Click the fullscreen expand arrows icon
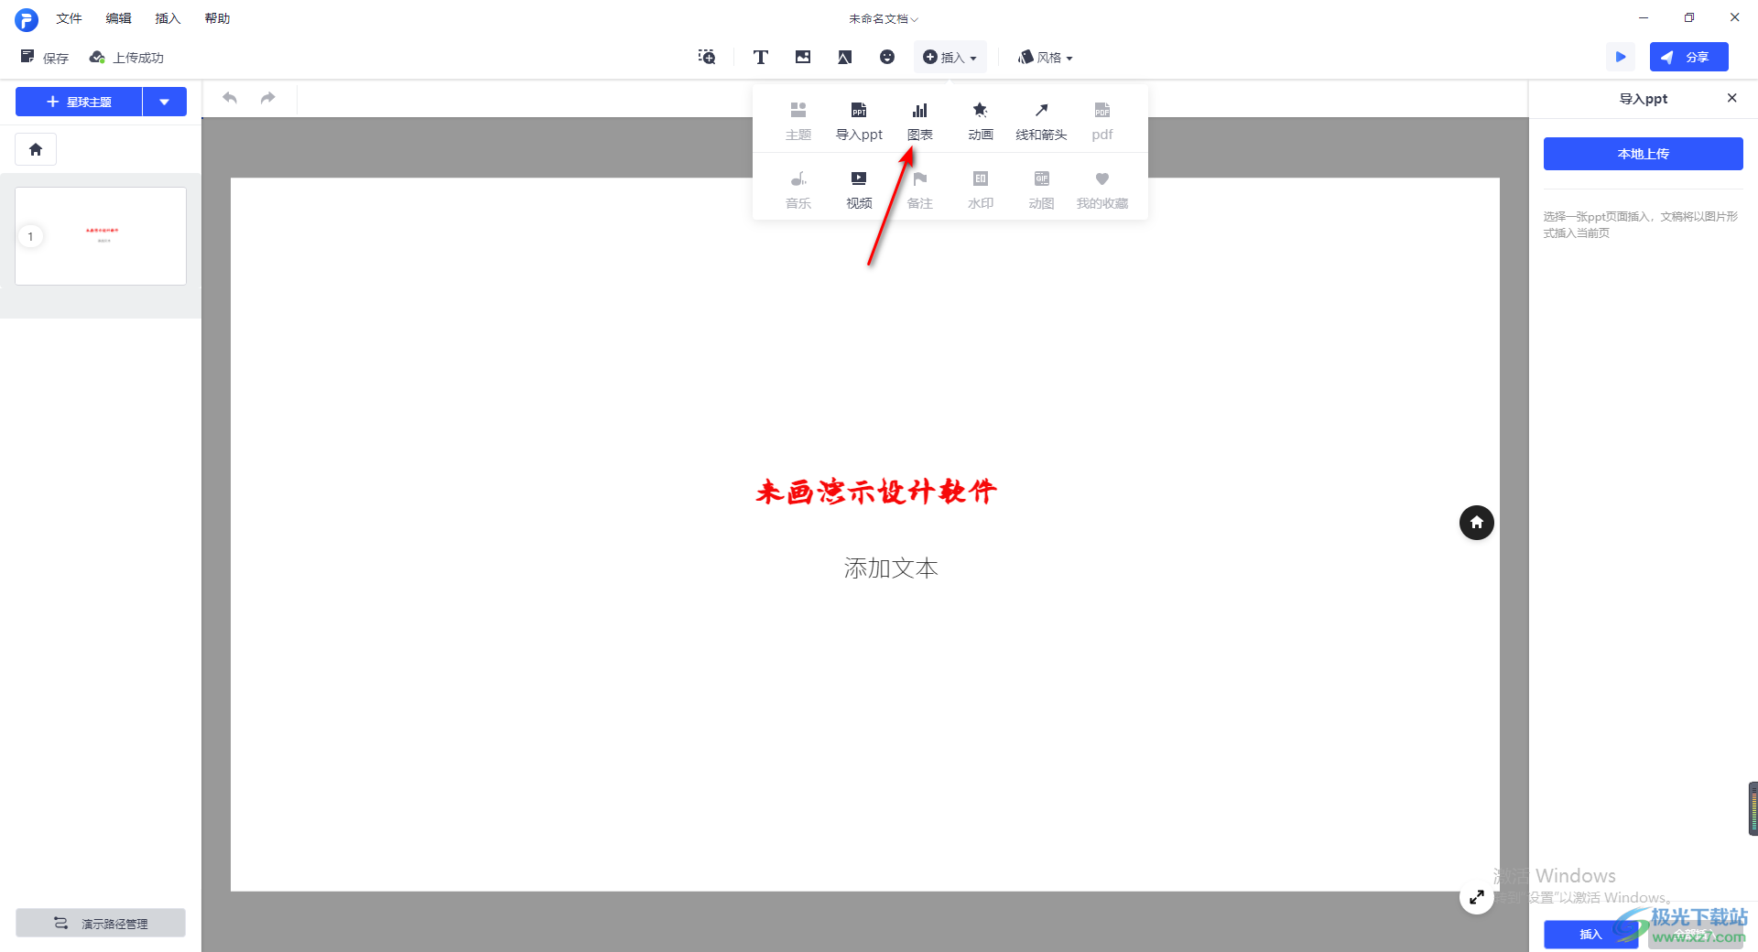The width and height of the screenshot is (1758, 952). 1476,897
